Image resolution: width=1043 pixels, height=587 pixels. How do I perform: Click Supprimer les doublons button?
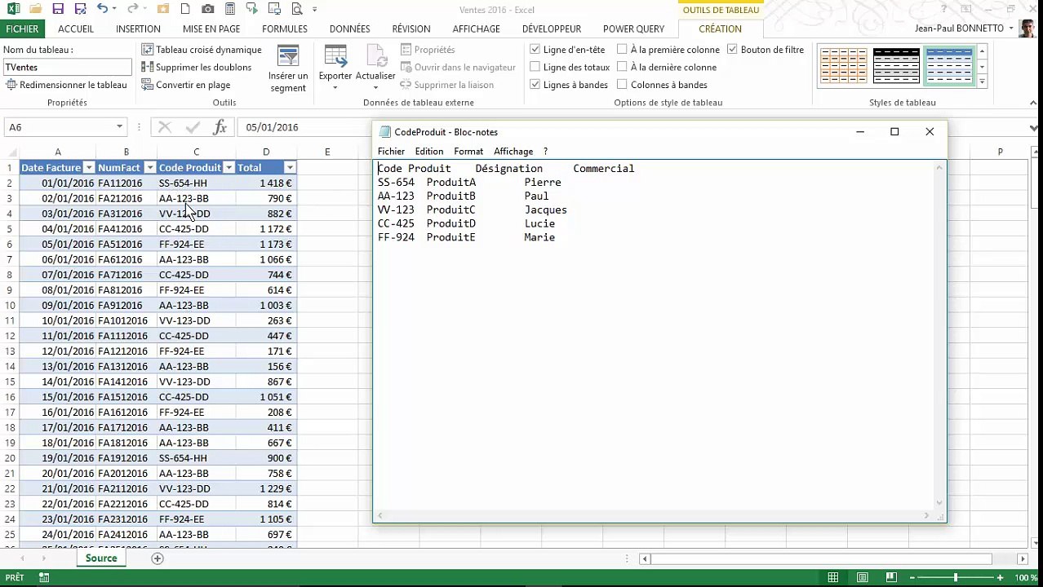coord(196,68)
